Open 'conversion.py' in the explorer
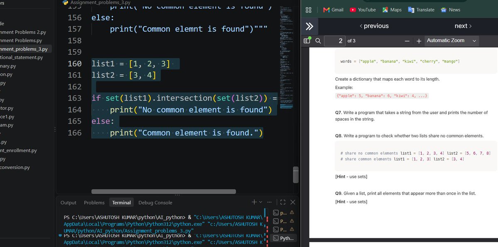498x247 pixels. pyautogui.click(x=15, y=167)
